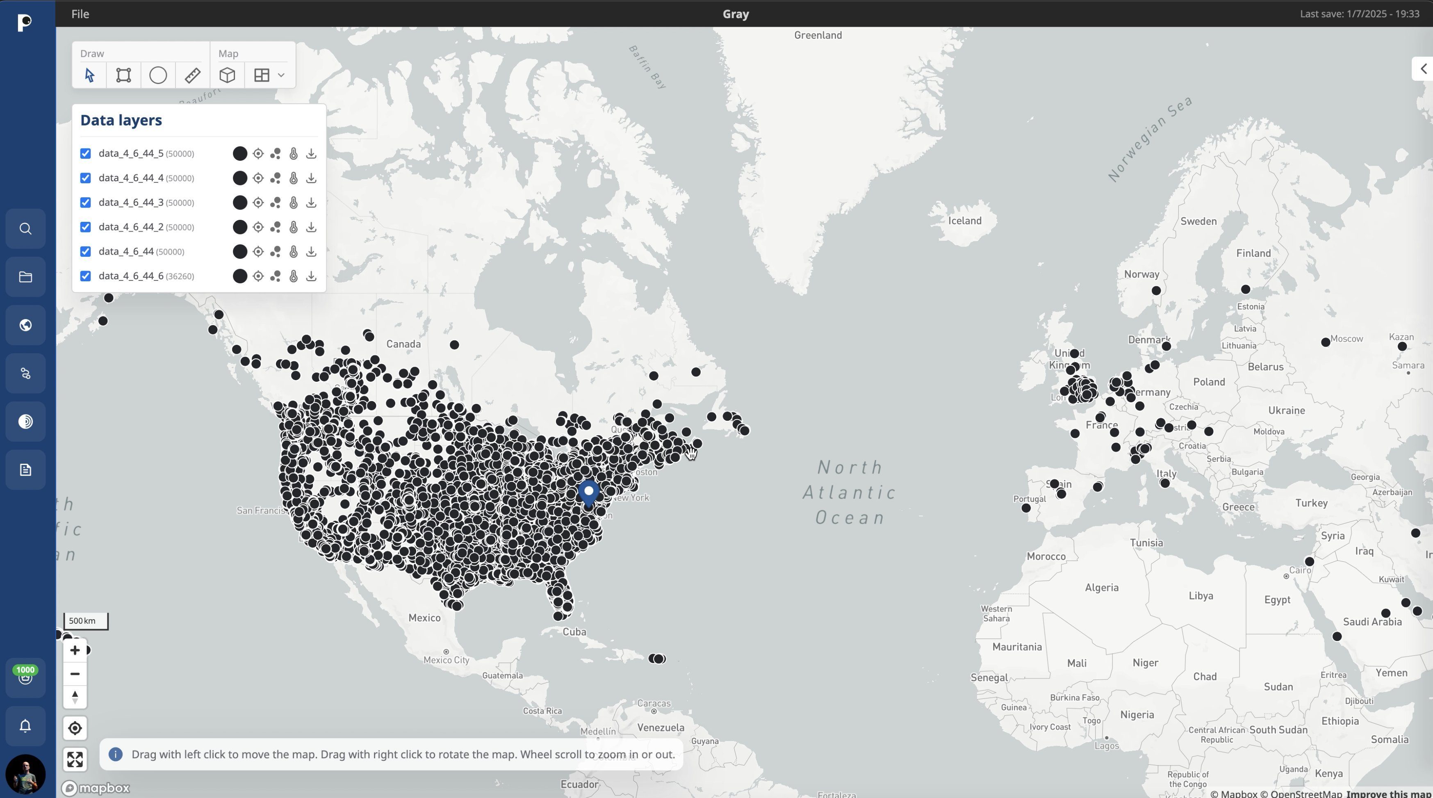1433x798 pixels.
Task: Open the search sidebar icon
Action: pyautogui.click(x=25, y=229)
